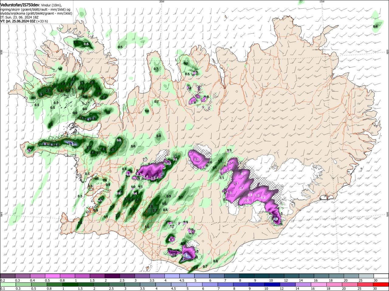The image size is (389, 291).
Task: Click the 2.0 value in the northern Westfjords
Action: click(x=76, y=42)
